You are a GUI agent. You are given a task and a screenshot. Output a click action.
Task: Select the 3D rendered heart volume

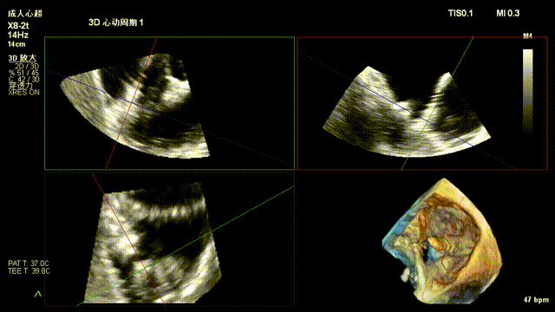[442, 241]
